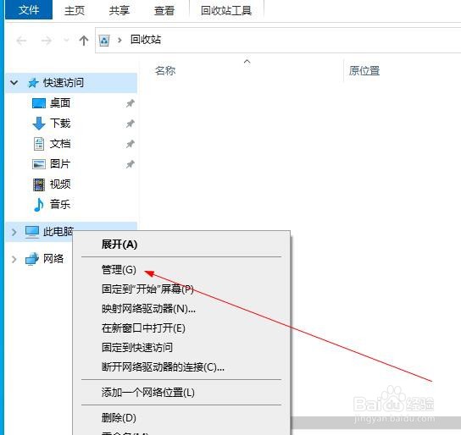
Task: Select the 视频 label in the sidebar
Action: coord(60,184)
